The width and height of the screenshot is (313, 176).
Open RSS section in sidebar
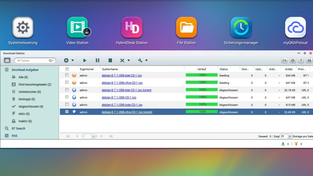pos(14,136)
